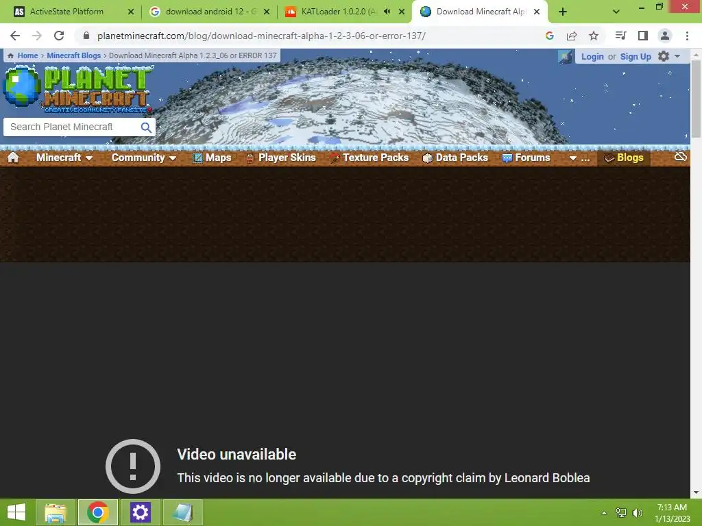
Task: Open the media control icon in Chrome toolbar
Action: click(620, 36)
